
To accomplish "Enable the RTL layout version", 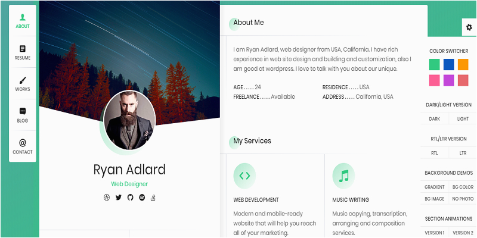I will 435,153.
